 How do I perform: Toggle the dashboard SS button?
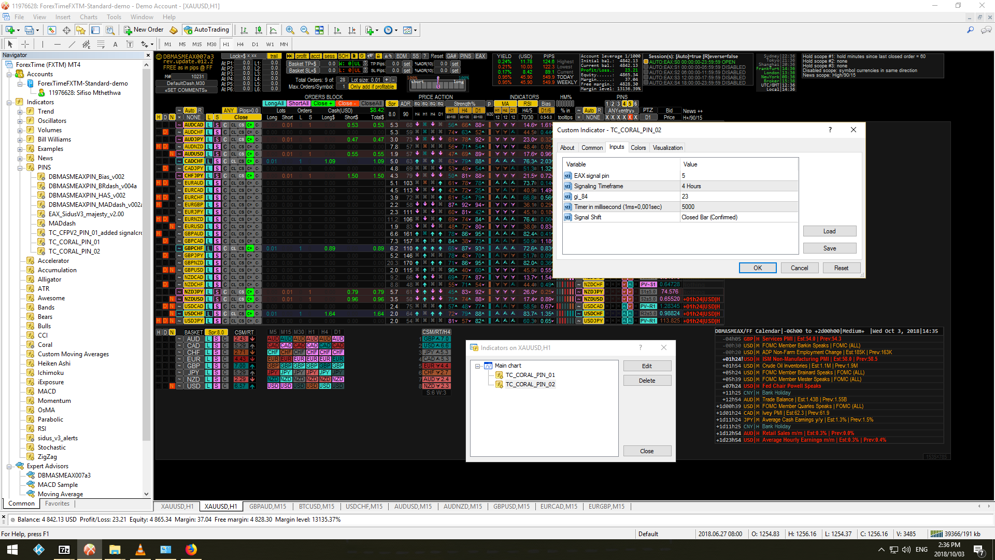click(x=416, y=56)
